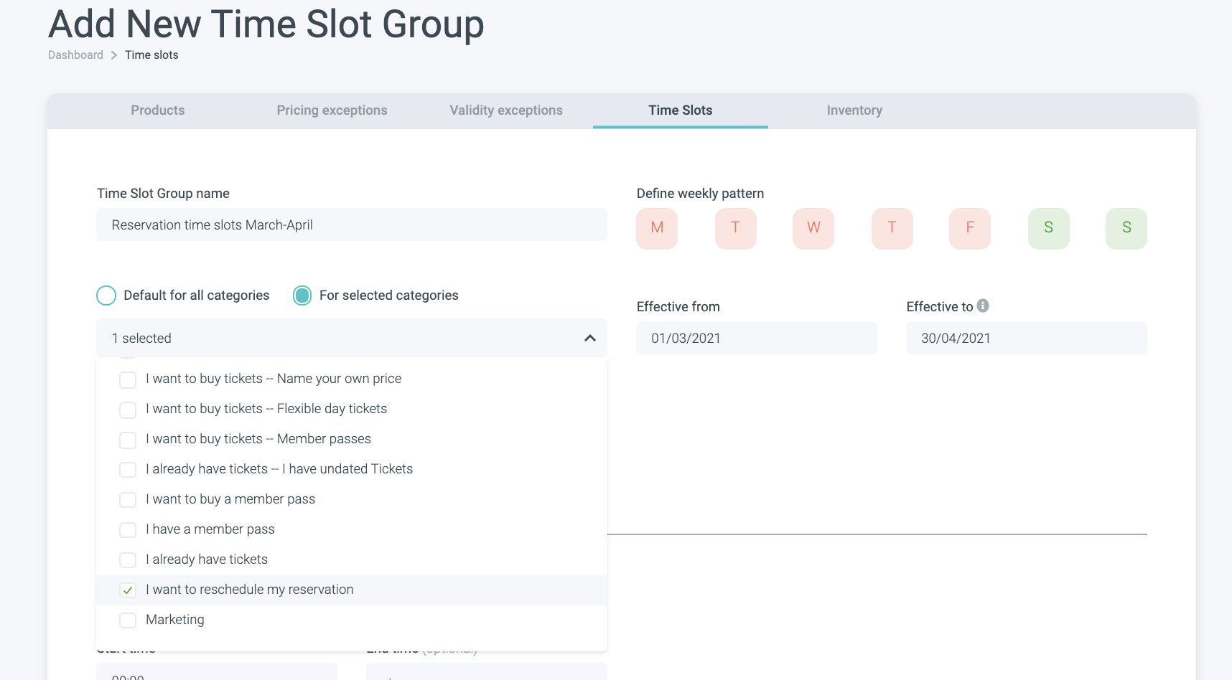Viewport: 1232px width, 680px height.
Task: Check the Marketing category checkbox
Action: (128, 620)
